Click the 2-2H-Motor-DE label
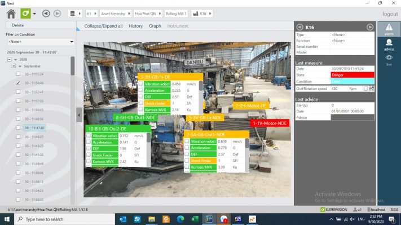The height and width of the screenshot is (225, 401). tap(251, 106)
